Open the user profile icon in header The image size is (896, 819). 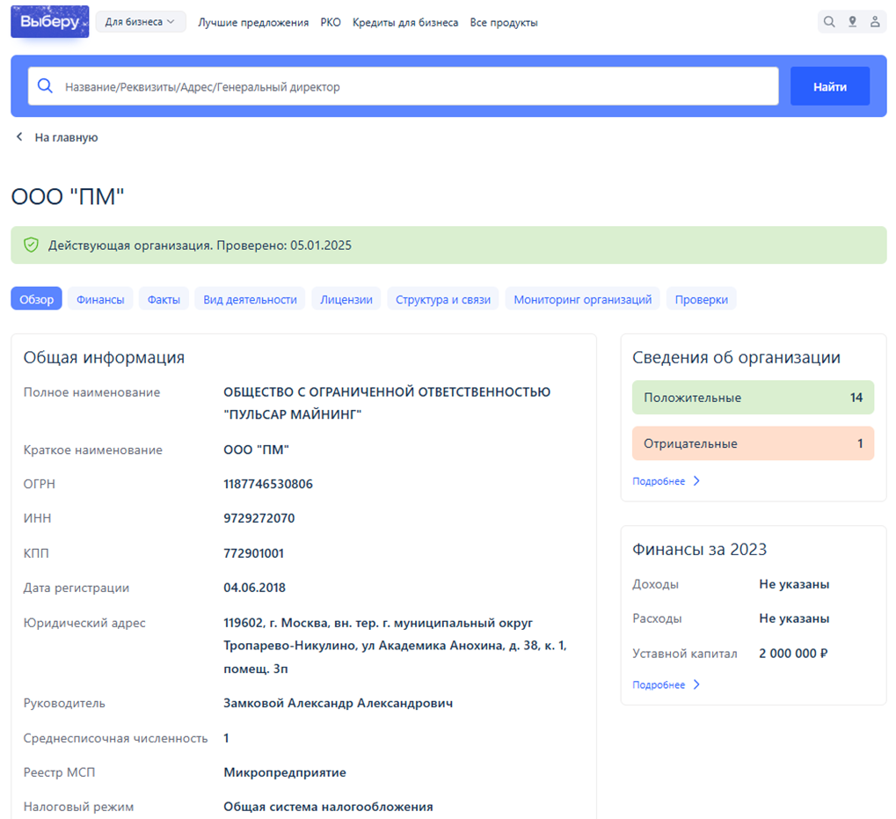tap(875, 22)
